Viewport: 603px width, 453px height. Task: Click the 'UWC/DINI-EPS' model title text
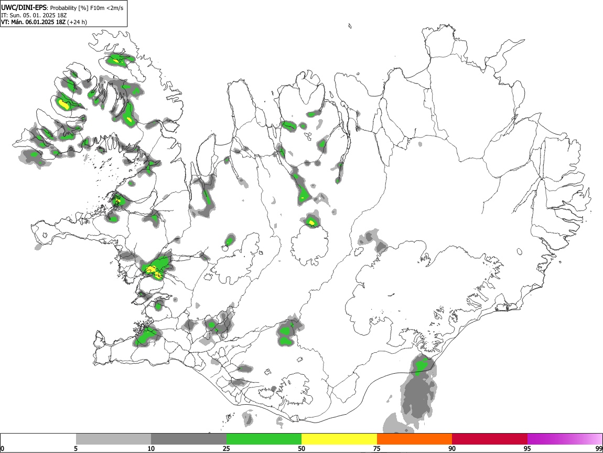coord(23,8)
